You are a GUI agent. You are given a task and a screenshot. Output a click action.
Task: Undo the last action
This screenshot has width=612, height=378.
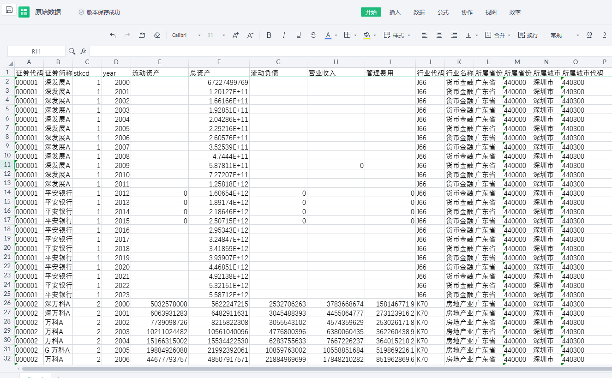pos(113,35)
